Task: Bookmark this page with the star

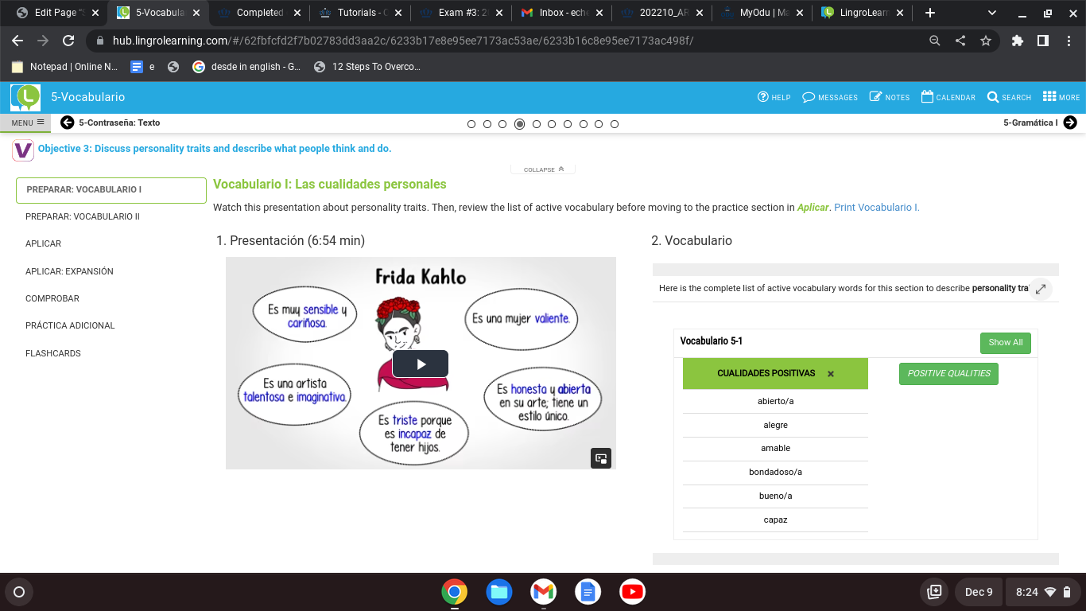Action: tap(986, 41)
